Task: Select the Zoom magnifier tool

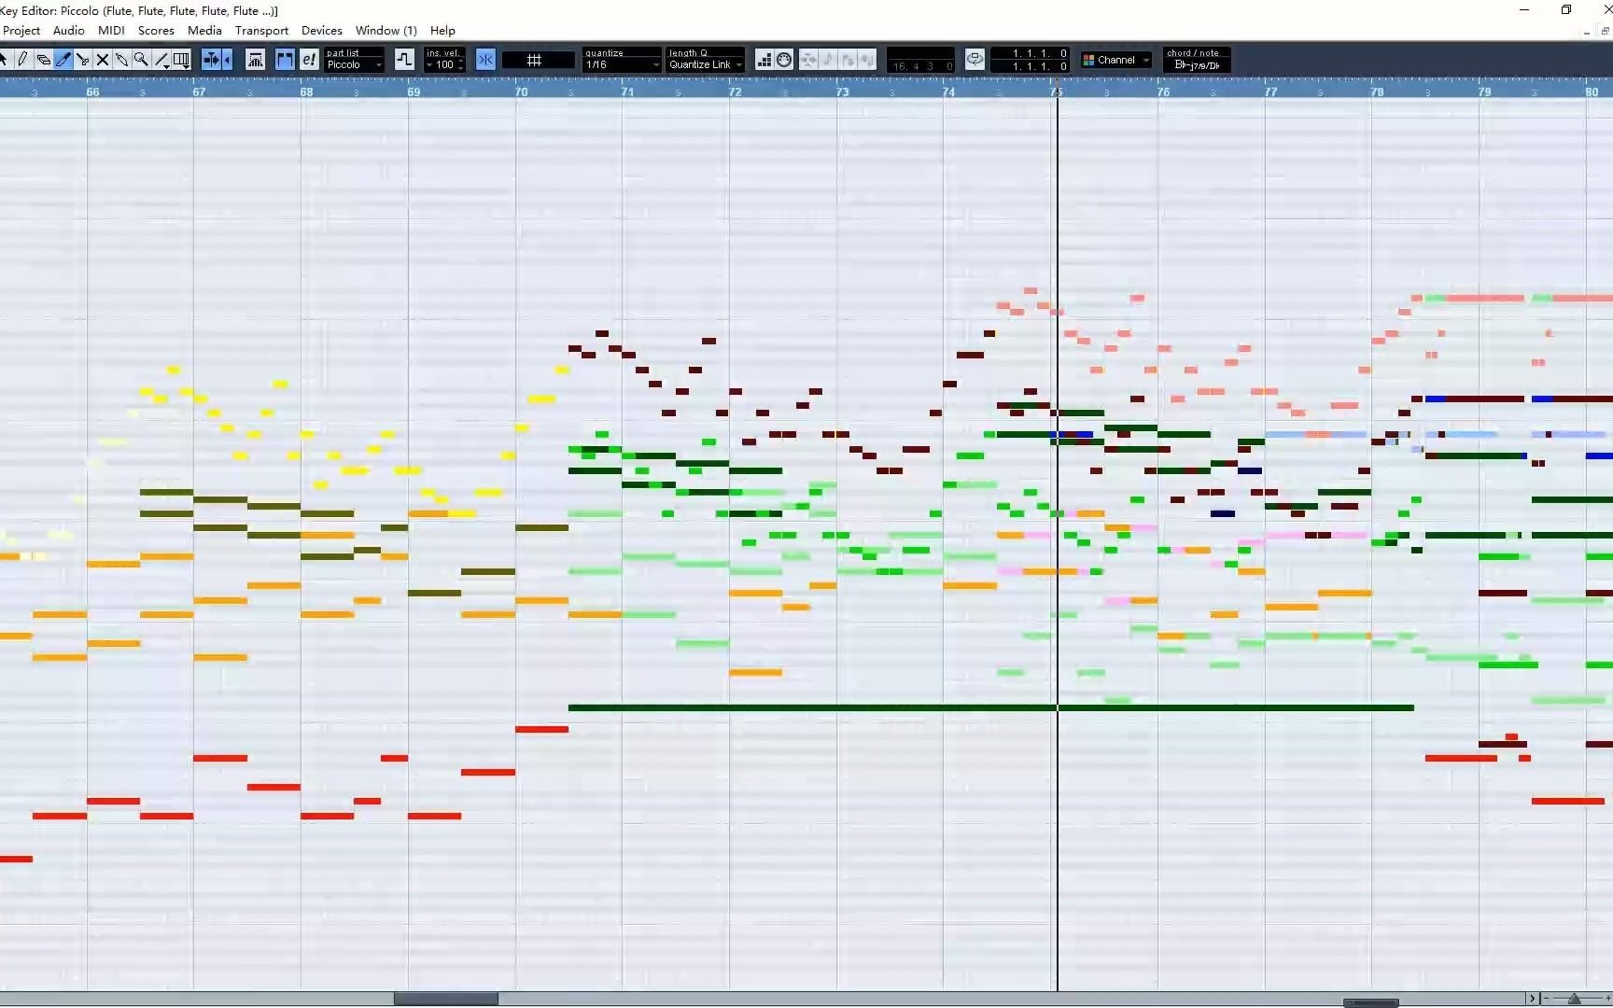Action: coord(141,60)
